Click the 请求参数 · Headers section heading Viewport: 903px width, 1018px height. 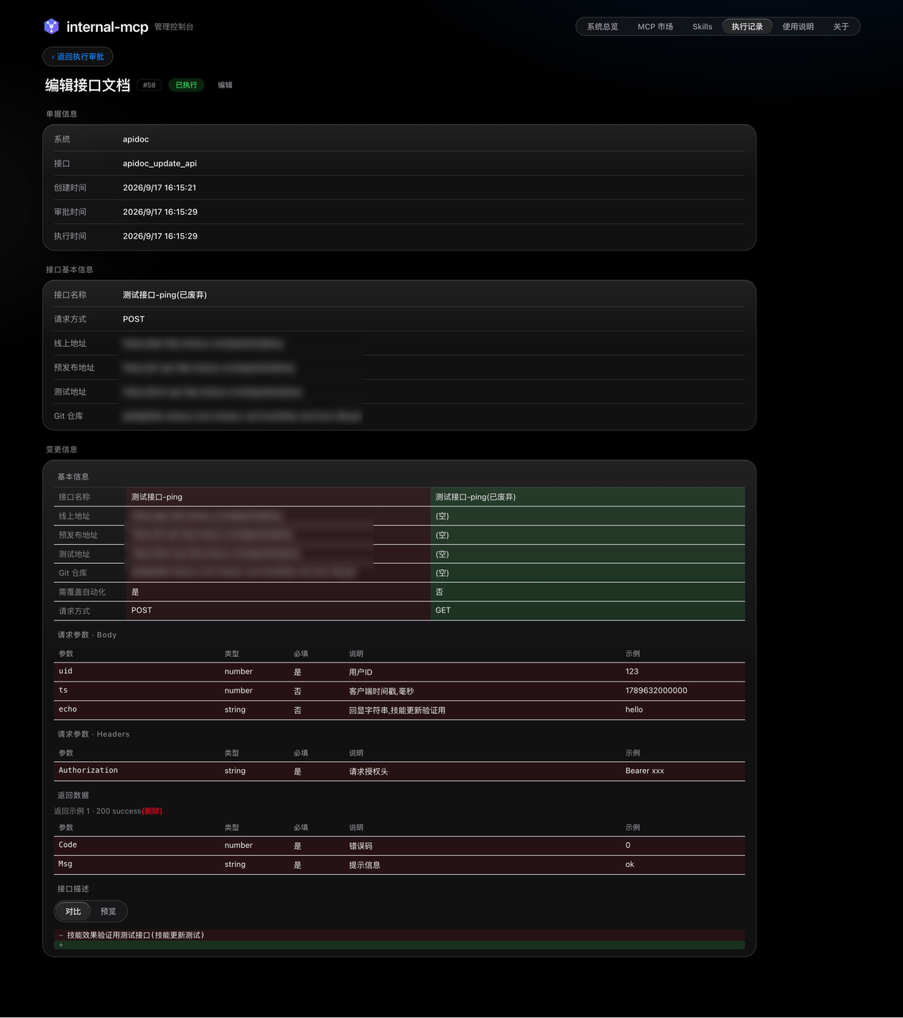(x=93, y=734)
